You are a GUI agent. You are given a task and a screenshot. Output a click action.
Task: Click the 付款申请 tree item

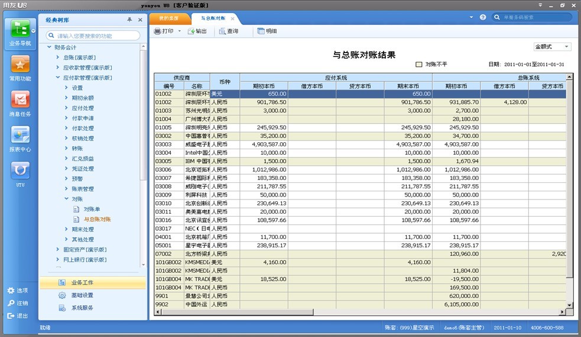point(83,118)
